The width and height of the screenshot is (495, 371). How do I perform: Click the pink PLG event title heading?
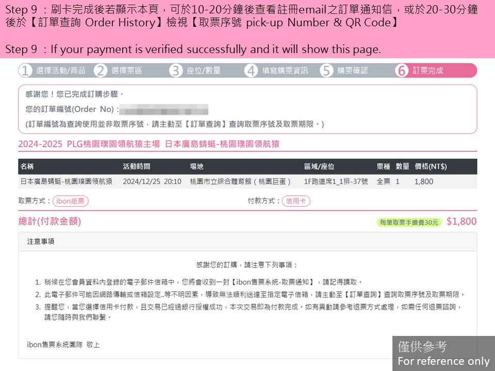(x=148, y=144)
